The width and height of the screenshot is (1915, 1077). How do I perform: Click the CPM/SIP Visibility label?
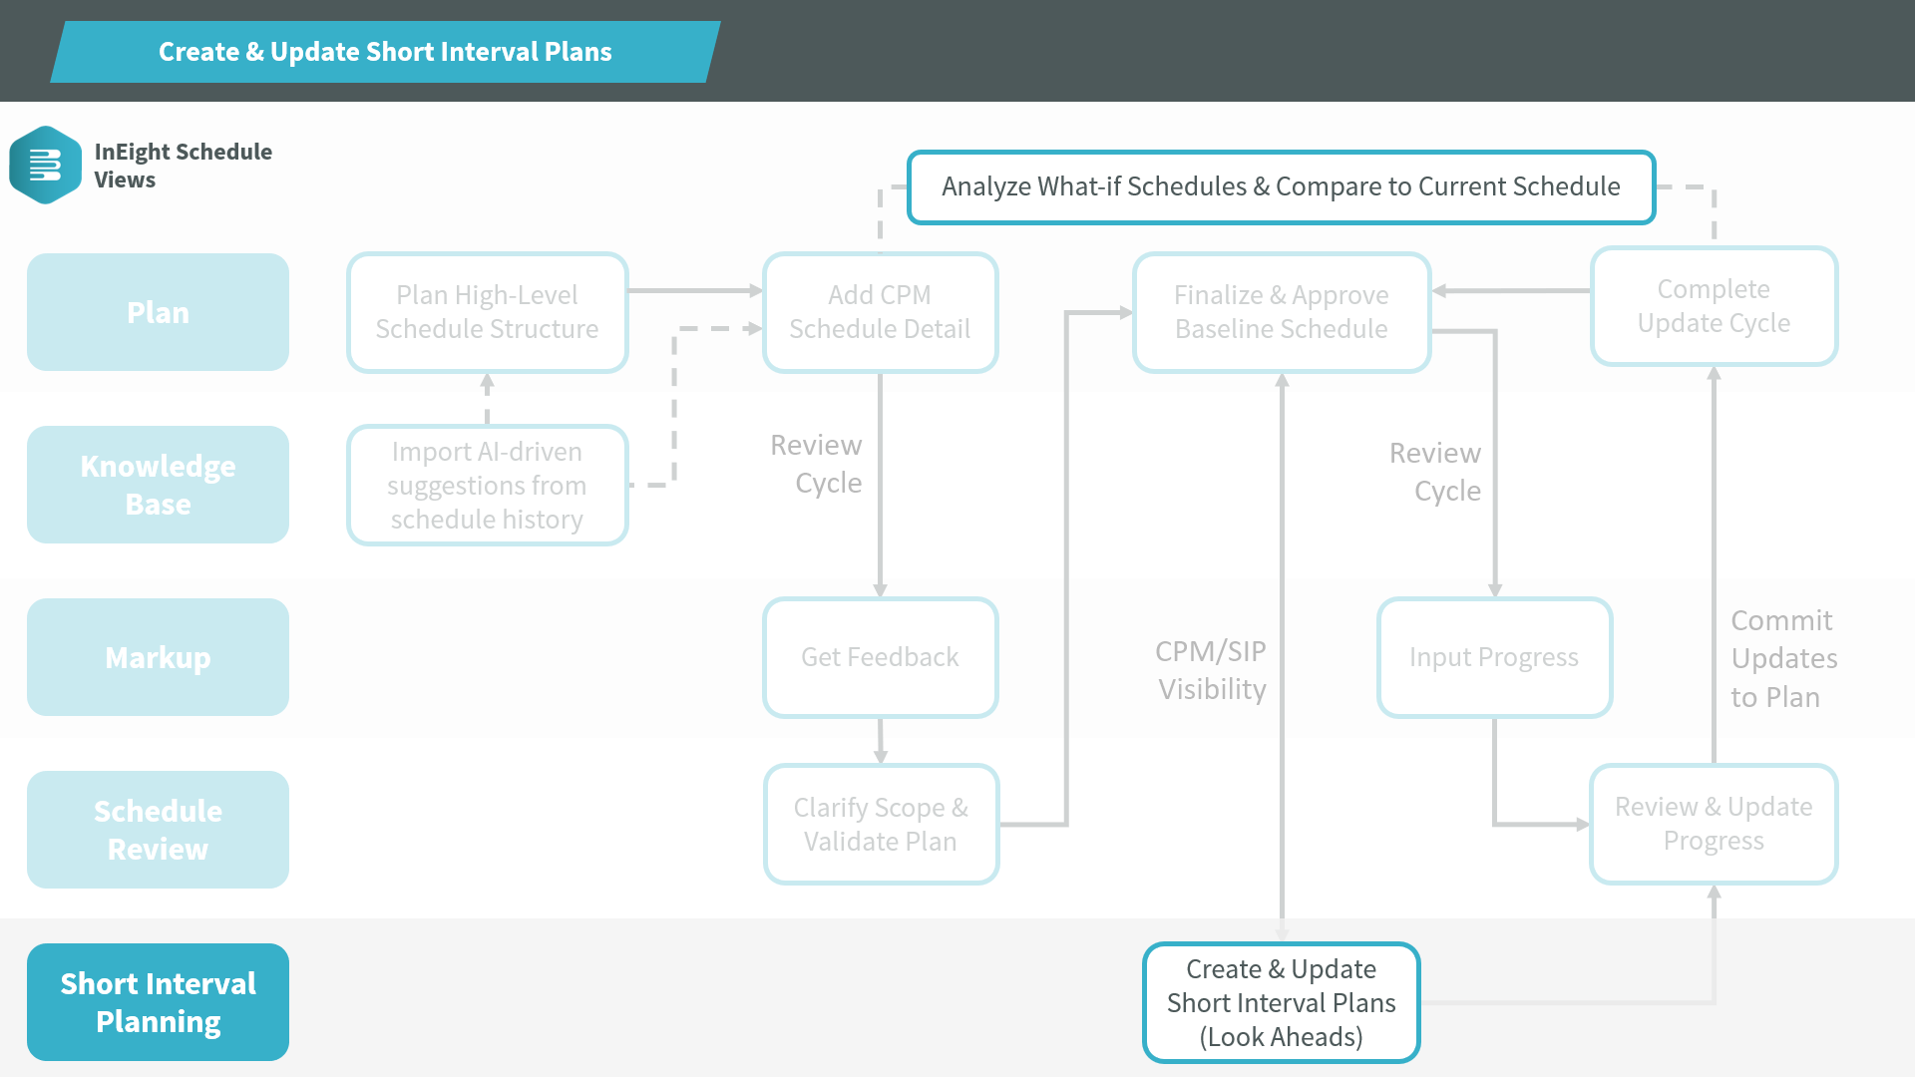[x=1211, y=670]
